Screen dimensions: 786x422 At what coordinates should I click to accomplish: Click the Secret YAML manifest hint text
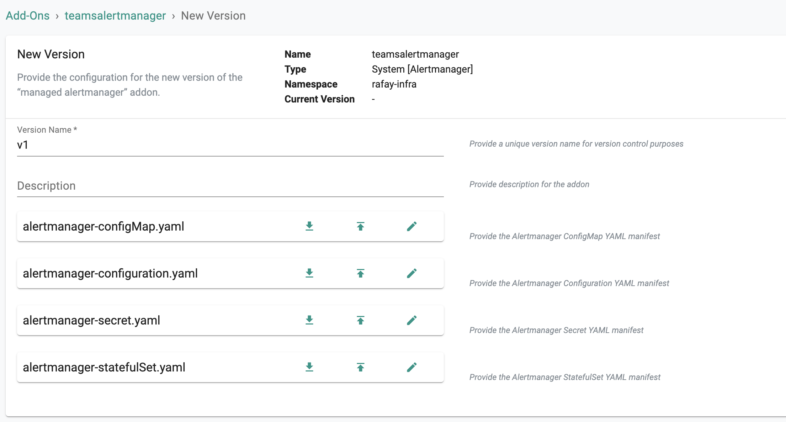click(x=556, y=330)
